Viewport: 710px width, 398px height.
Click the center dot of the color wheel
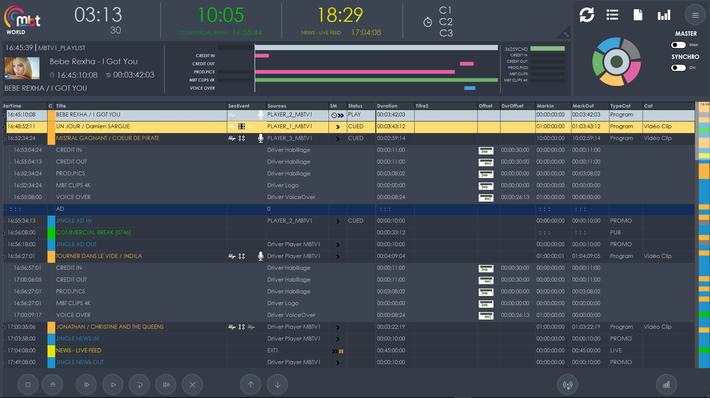[616, 62]
